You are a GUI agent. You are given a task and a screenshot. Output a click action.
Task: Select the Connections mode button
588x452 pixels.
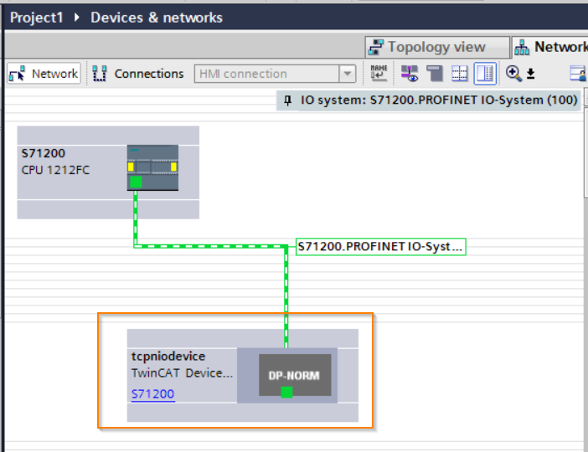tap(138, 74)
